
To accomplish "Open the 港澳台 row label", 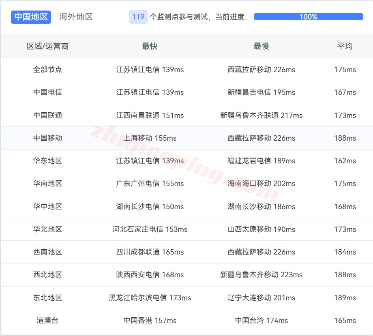I will (x=48, y=321).
